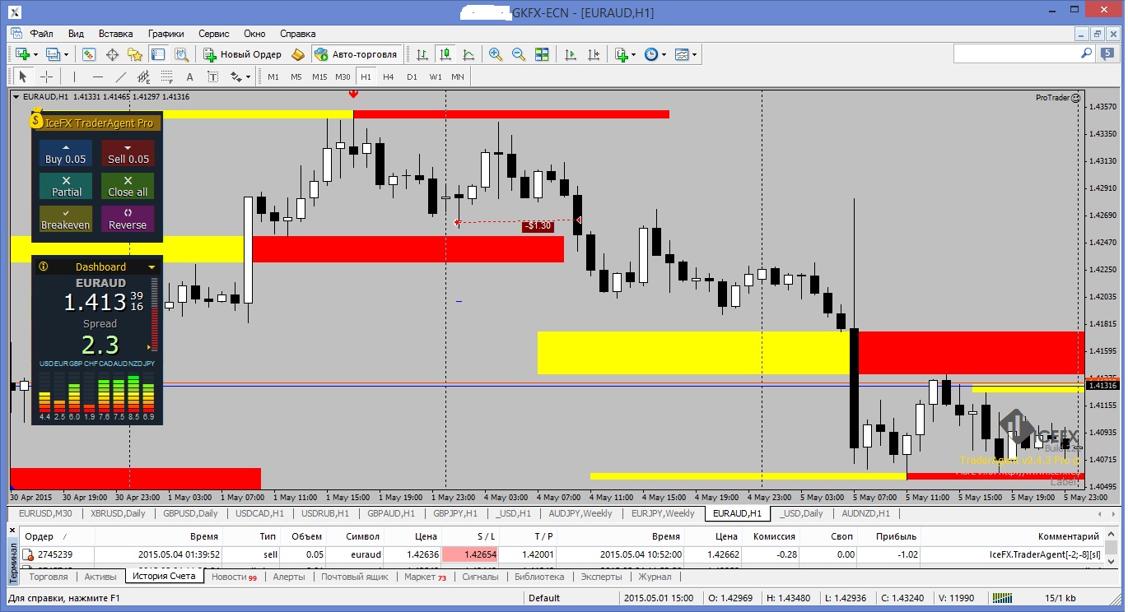
Task: Select the trendline drawing tool
Action: point(121,76)
